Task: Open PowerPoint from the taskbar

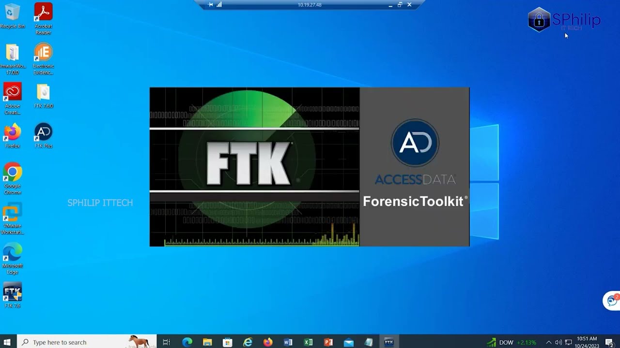Action: click(x=328, y=342)
